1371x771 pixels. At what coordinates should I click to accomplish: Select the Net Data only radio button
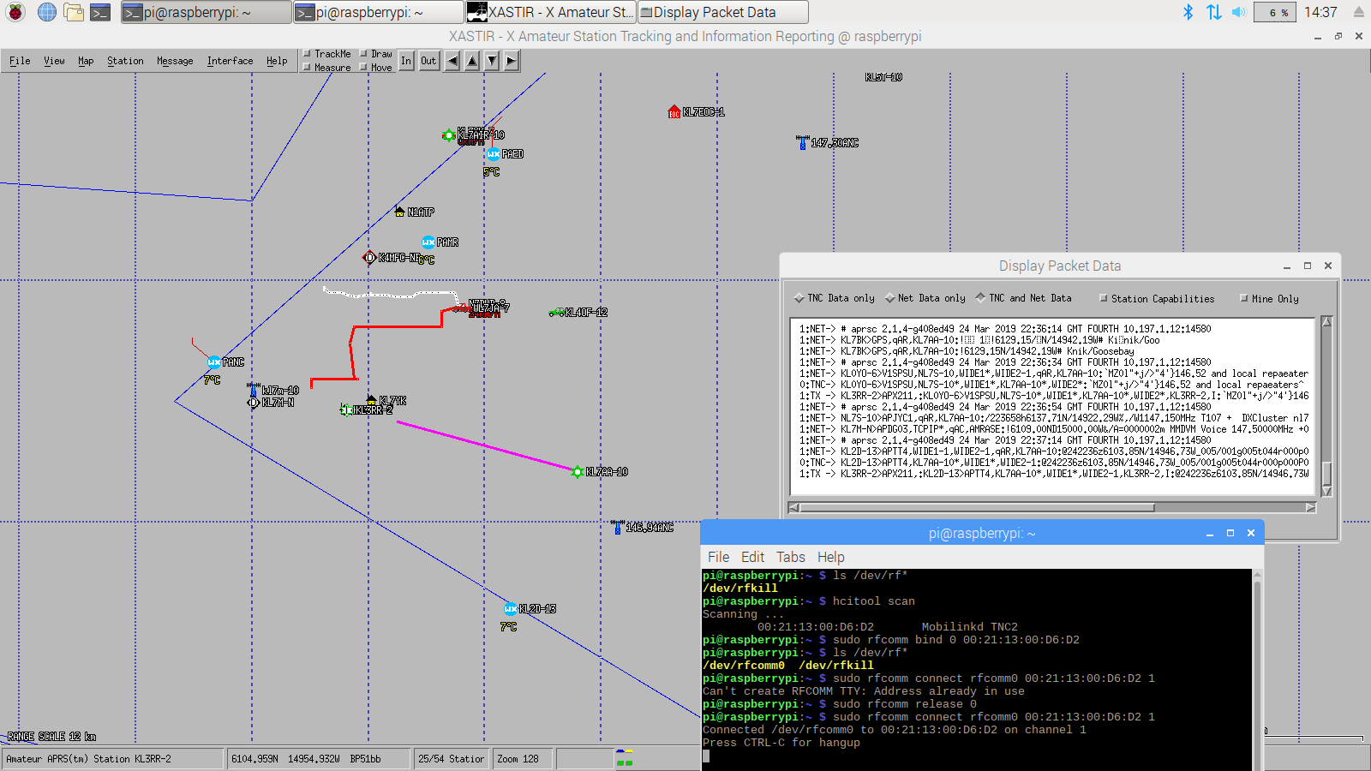(x=891, y=297)
